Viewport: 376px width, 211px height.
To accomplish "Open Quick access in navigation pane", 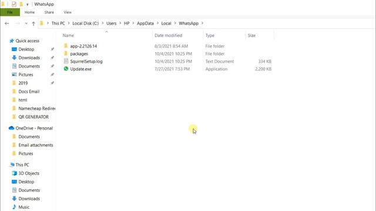I will coord(28,41).
